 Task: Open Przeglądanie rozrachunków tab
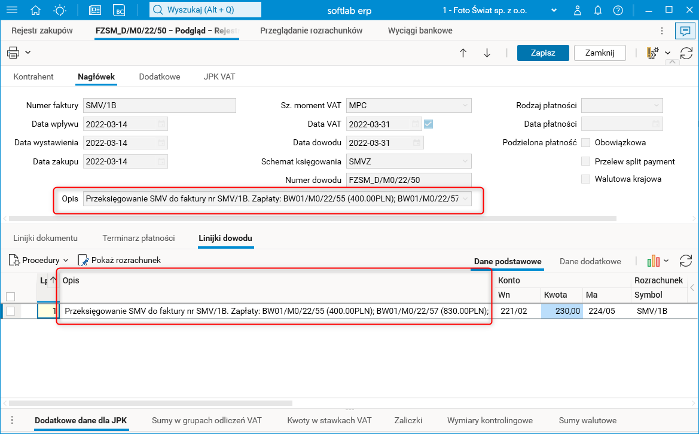click(311, 30)
